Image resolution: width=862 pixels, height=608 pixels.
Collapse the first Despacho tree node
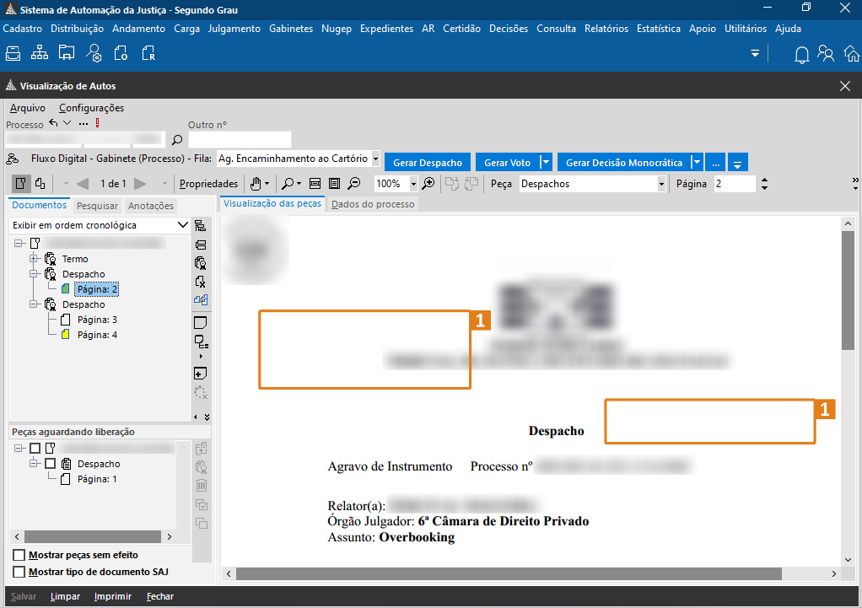[x=34, y=274]
